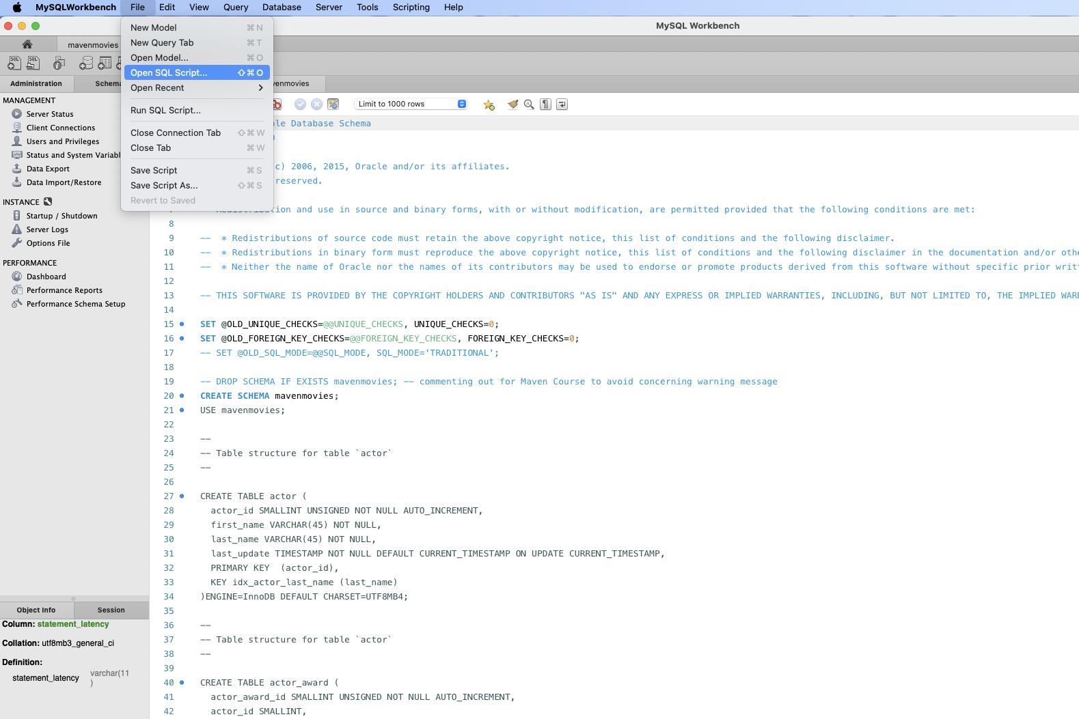The height and width of the screenshot is (719, 1079).
Task: Open the Performance Dashboard
Action: tap(46, 277)
